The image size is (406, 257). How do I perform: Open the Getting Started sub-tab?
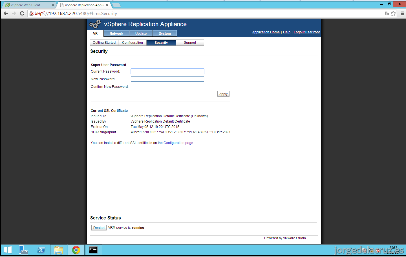click(104, 43)
